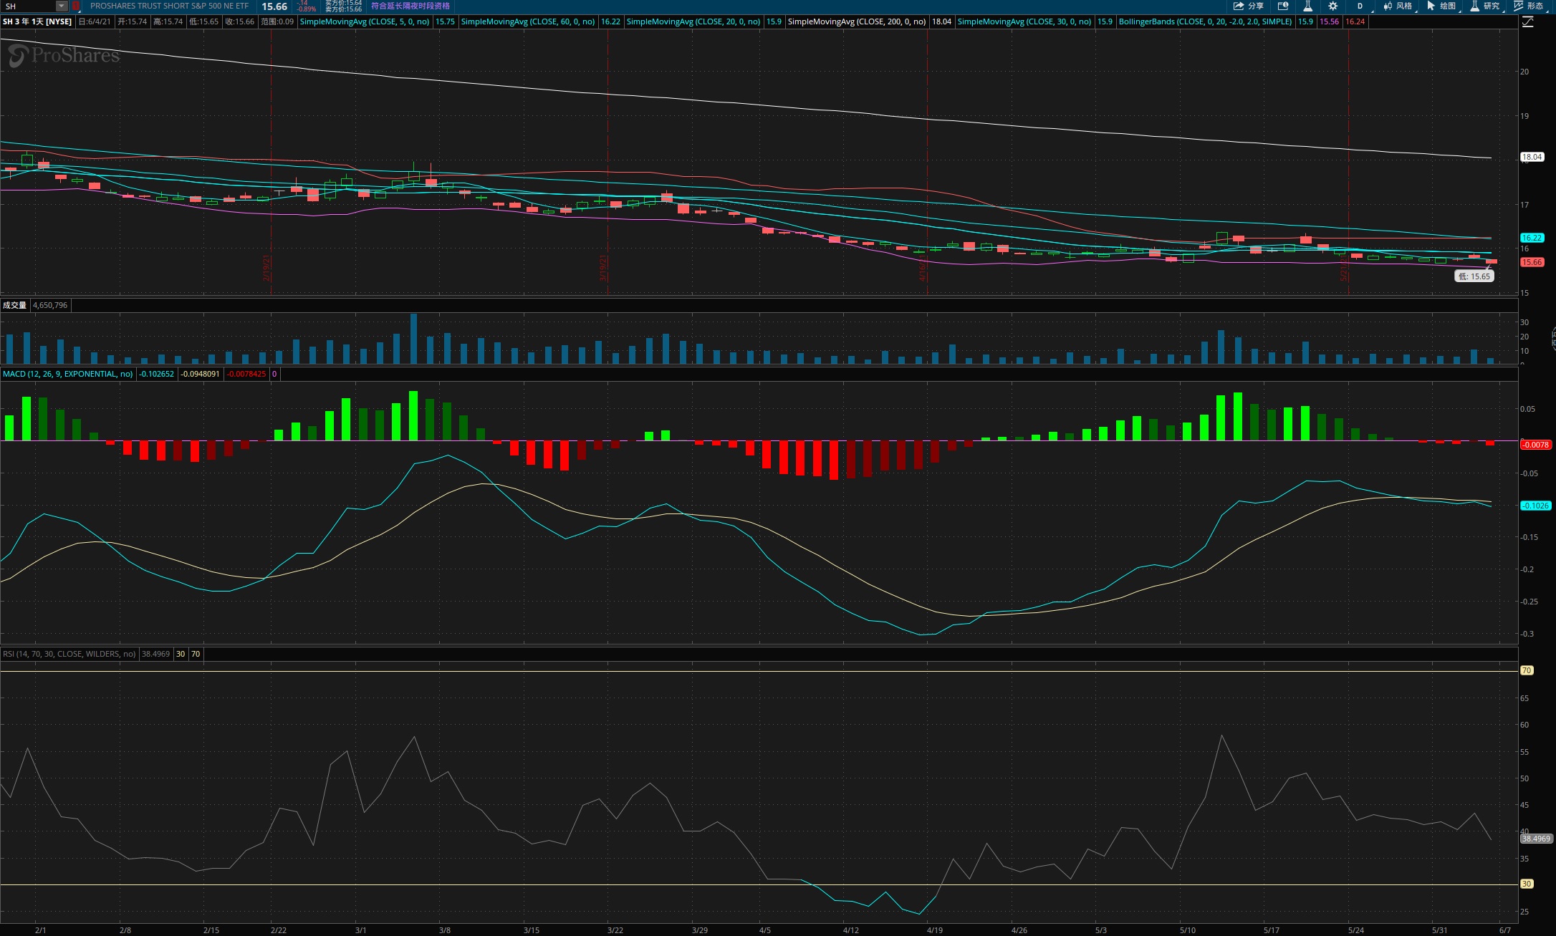Open chart settings gear icon
This screenshot has height=936, width=1556.
(x=1332, y=6)
